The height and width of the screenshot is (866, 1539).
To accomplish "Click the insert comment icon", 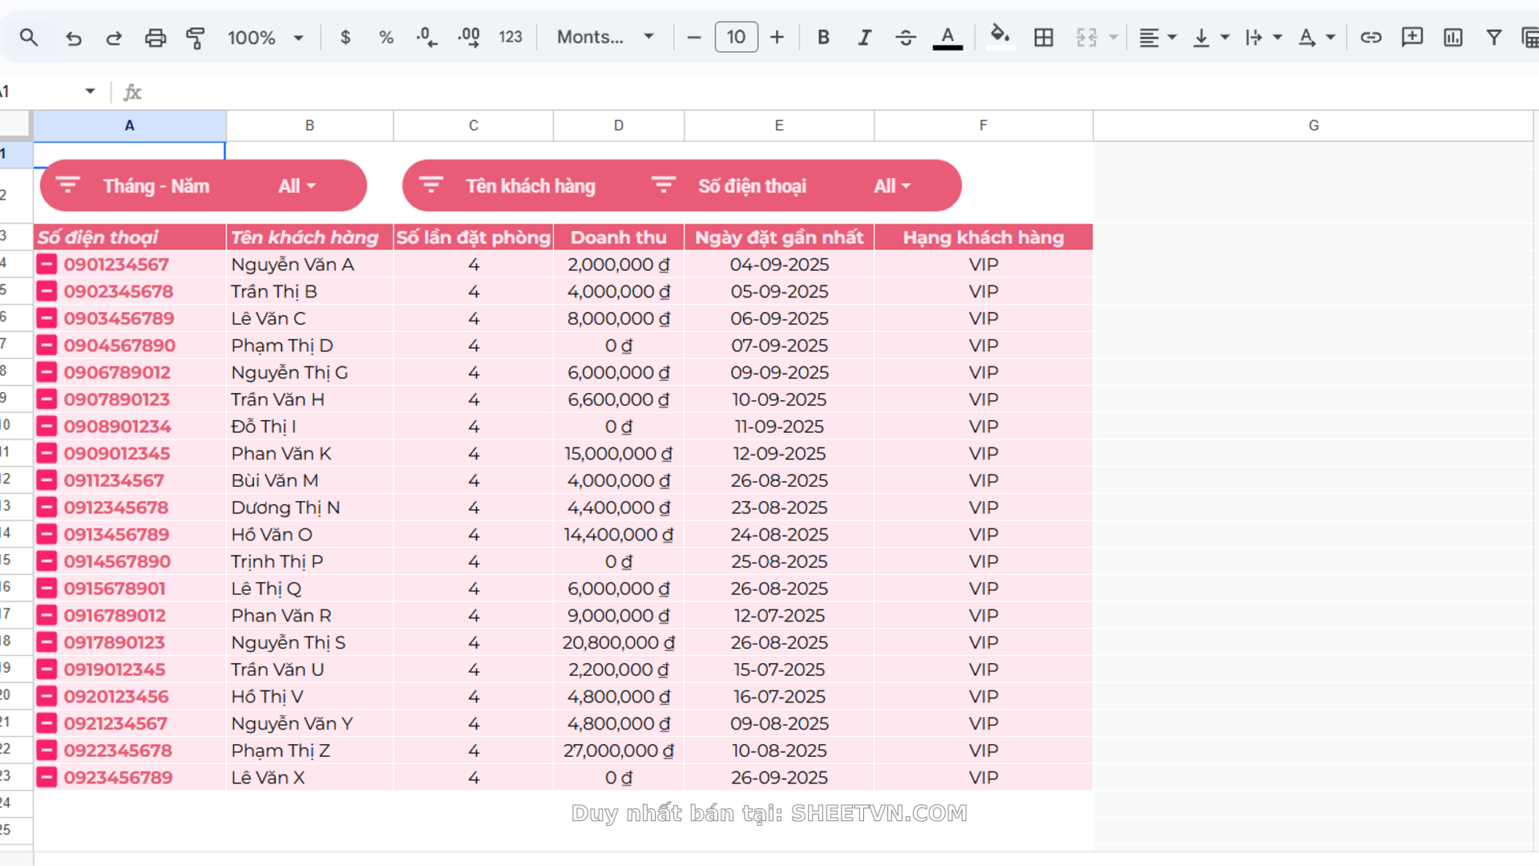I will coord(1412,37).
